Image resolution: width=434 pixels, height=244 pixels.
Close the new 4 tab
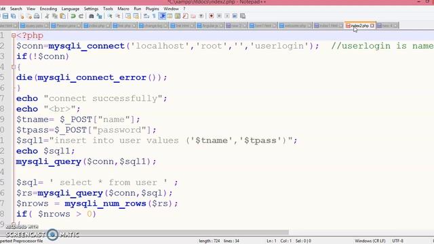pyautogui.click(x=395, y=26)
